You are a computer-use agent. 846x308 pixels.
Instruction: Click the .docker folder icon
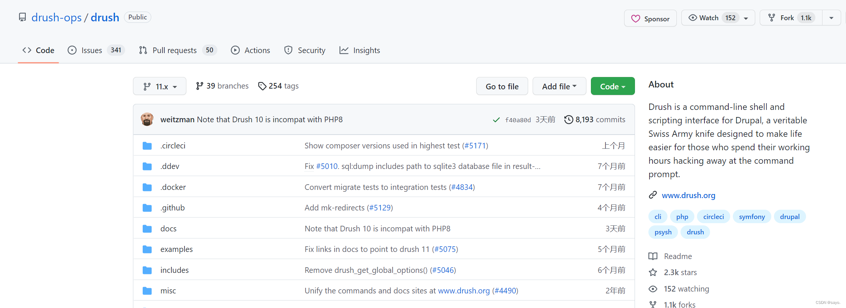[x=147, y=187]
